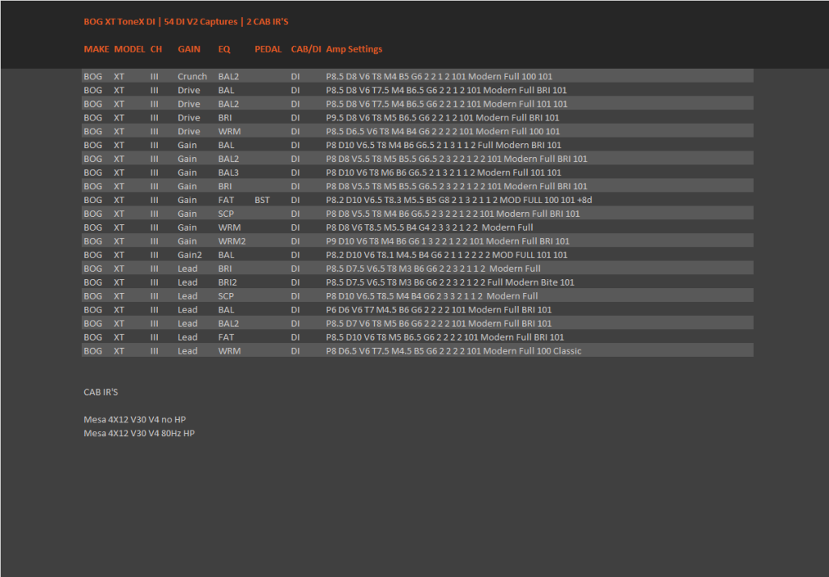Click the Amp Settings column header
The width and height of the screenshot is (829, 577).
point(355,49)
